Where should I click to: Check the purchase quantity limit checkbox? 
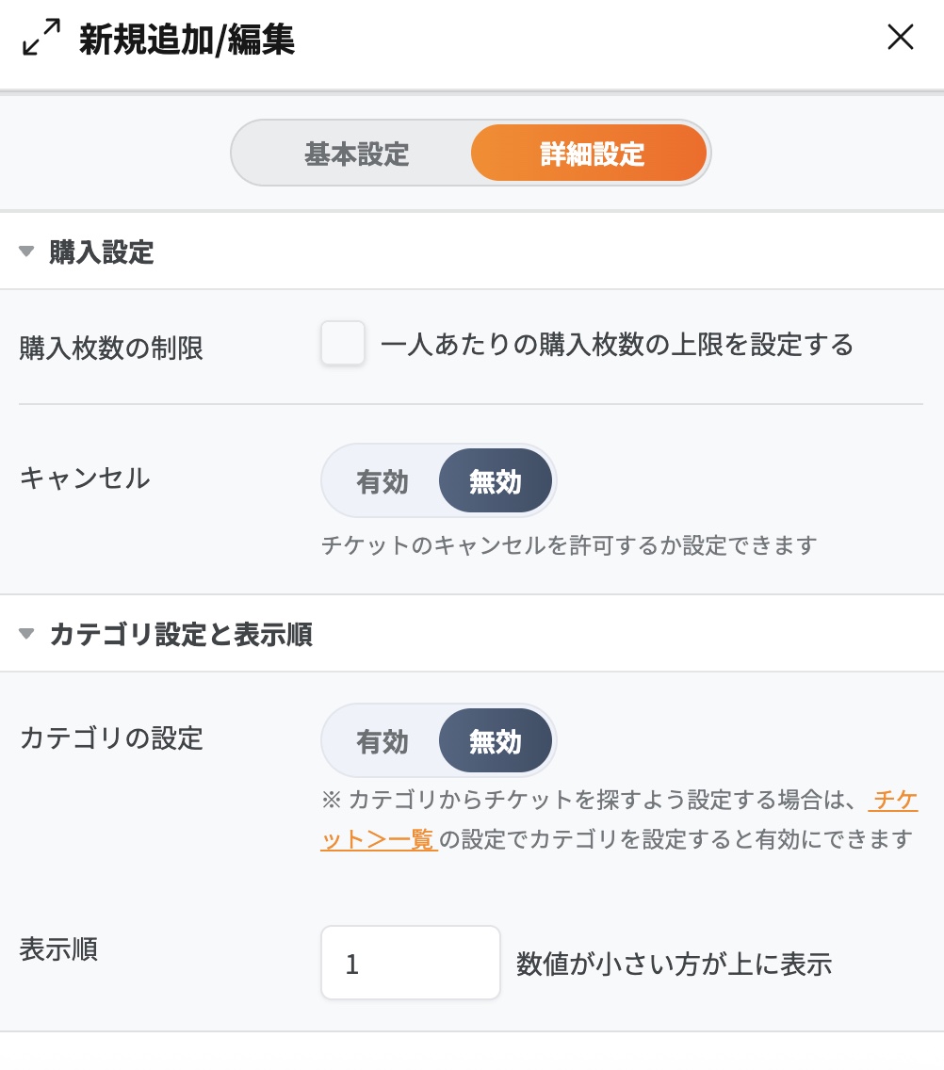tap(343, 344)
